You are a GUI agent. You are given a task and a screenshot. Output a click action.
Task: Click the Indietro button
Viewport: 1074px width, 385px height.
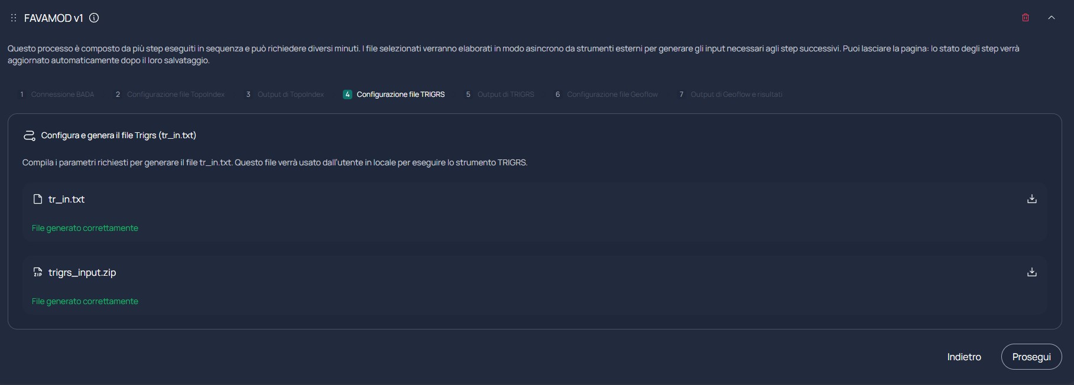(x=964, y=357)
